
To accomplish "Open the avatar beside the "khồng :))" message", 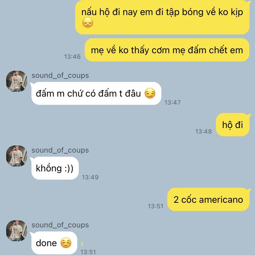I will click(17, 156).
